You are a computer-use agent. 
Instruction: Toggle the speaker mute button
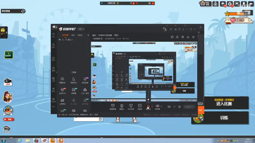(x=157, y=106)
